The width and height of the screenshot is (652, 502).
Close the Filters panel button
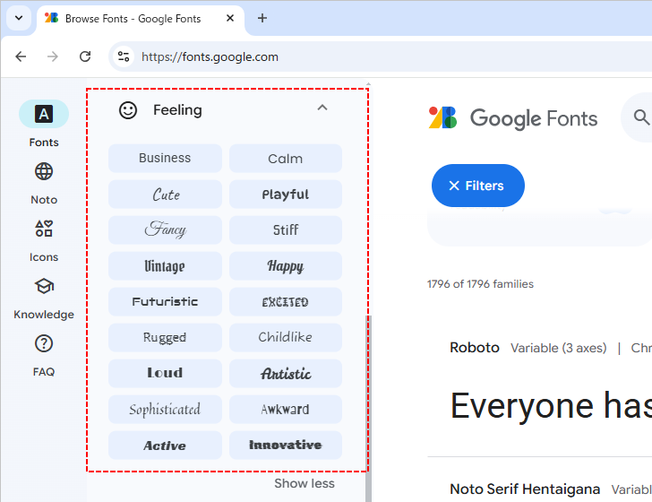click(477, 186)
